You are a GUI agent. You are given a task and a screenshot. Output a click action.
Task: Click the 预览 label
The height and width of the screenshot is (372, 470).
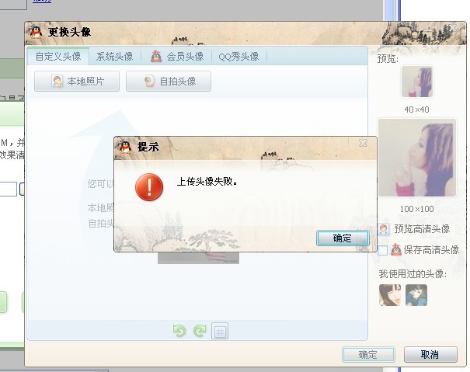point(388,58)
